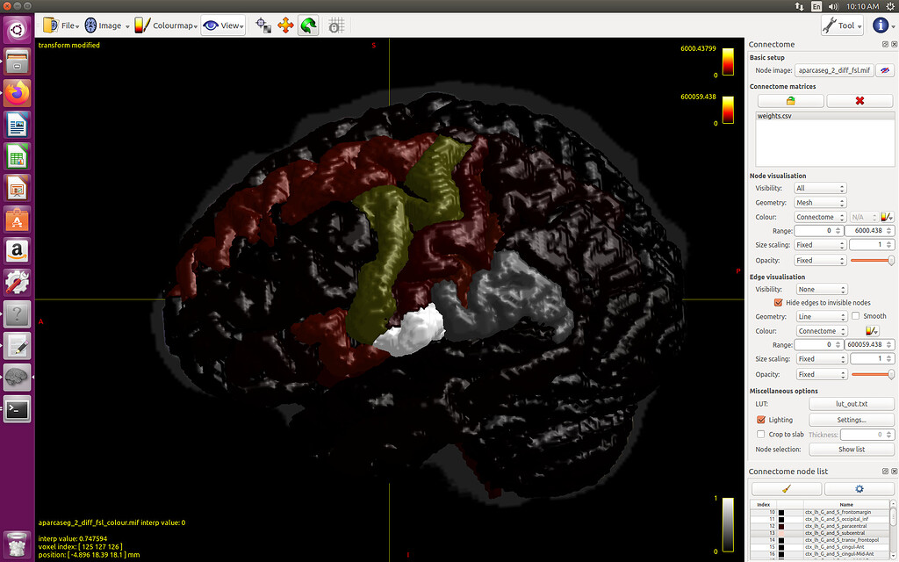Open node Colour dropdown showing Connectome

point(821,217)
